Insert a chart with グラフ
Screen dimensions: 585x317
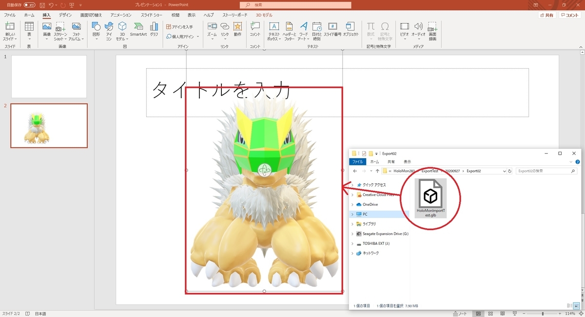click(x=154, y=29)
